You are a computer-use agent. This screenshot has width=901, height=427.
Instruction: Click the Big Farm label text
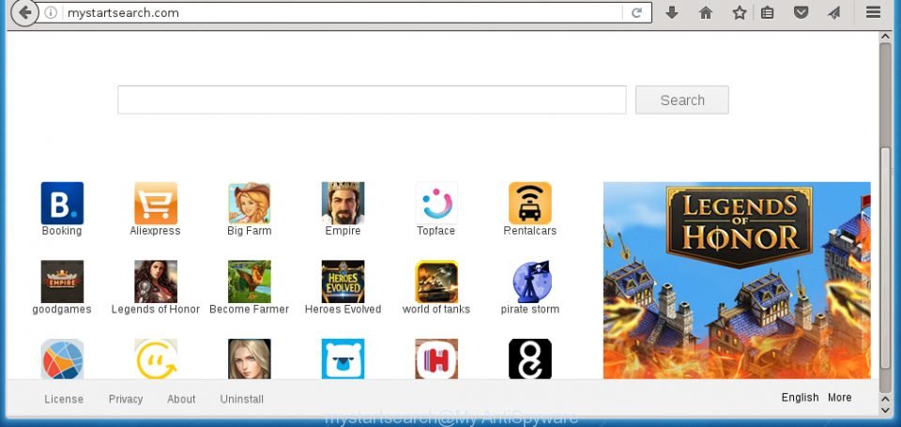coord(250,231)
